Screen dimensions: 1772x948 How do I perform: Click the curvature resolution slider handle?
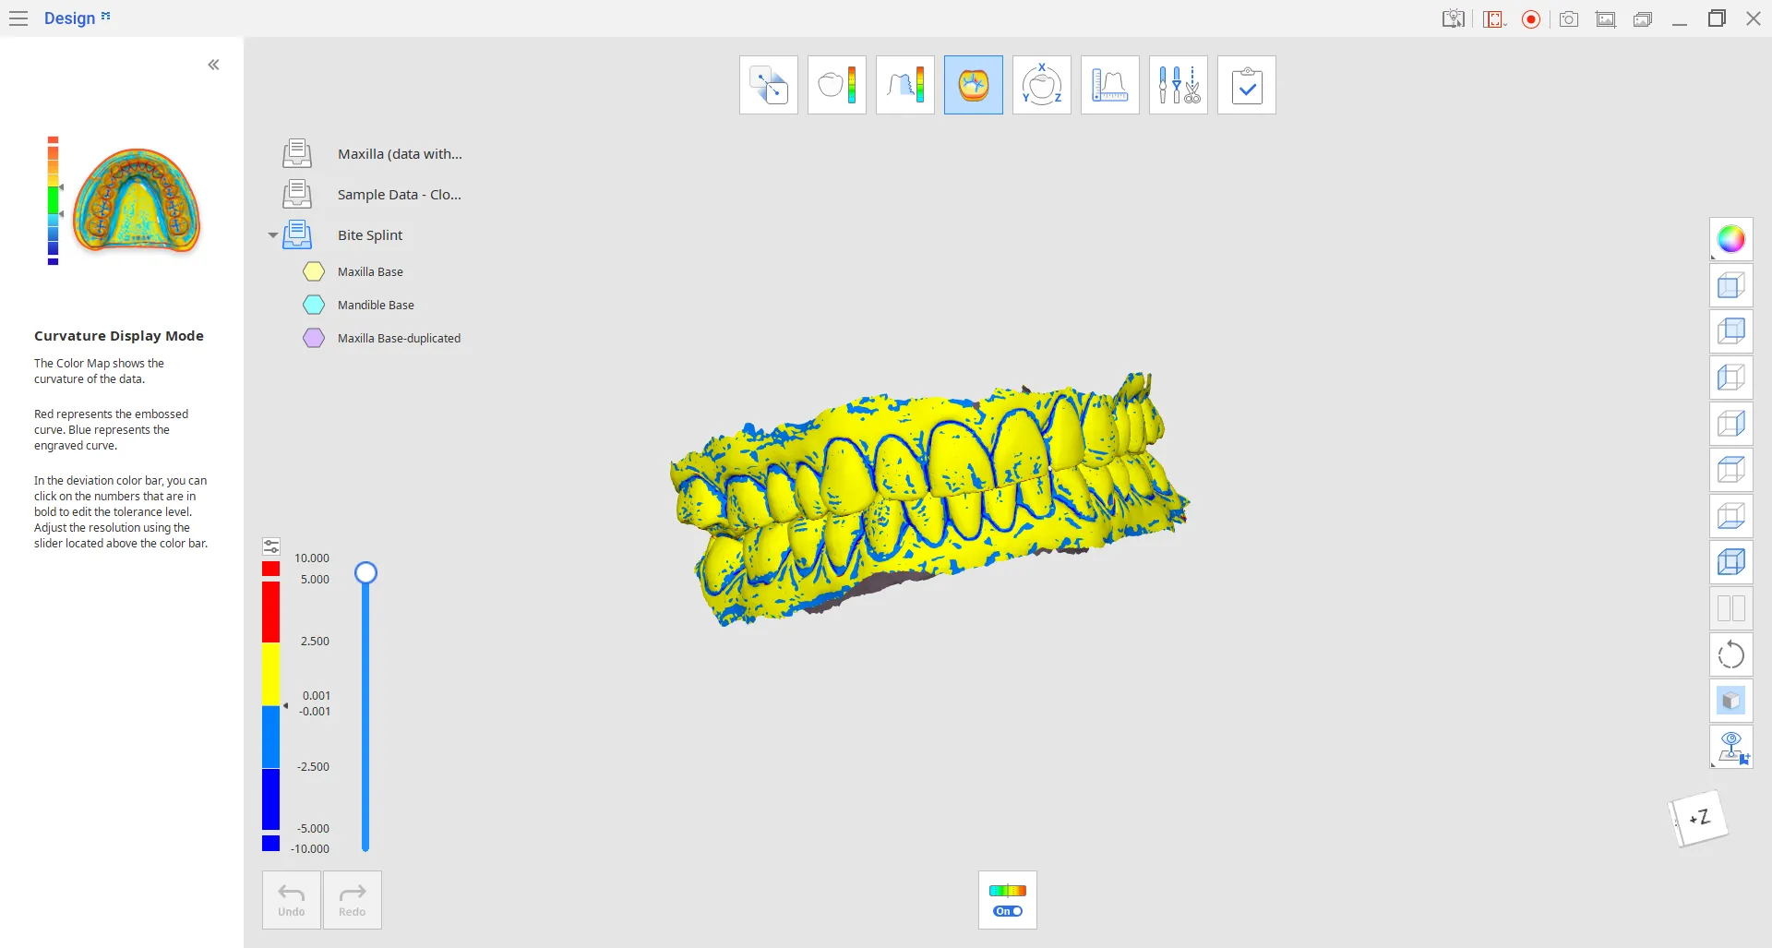pos(366,573)
